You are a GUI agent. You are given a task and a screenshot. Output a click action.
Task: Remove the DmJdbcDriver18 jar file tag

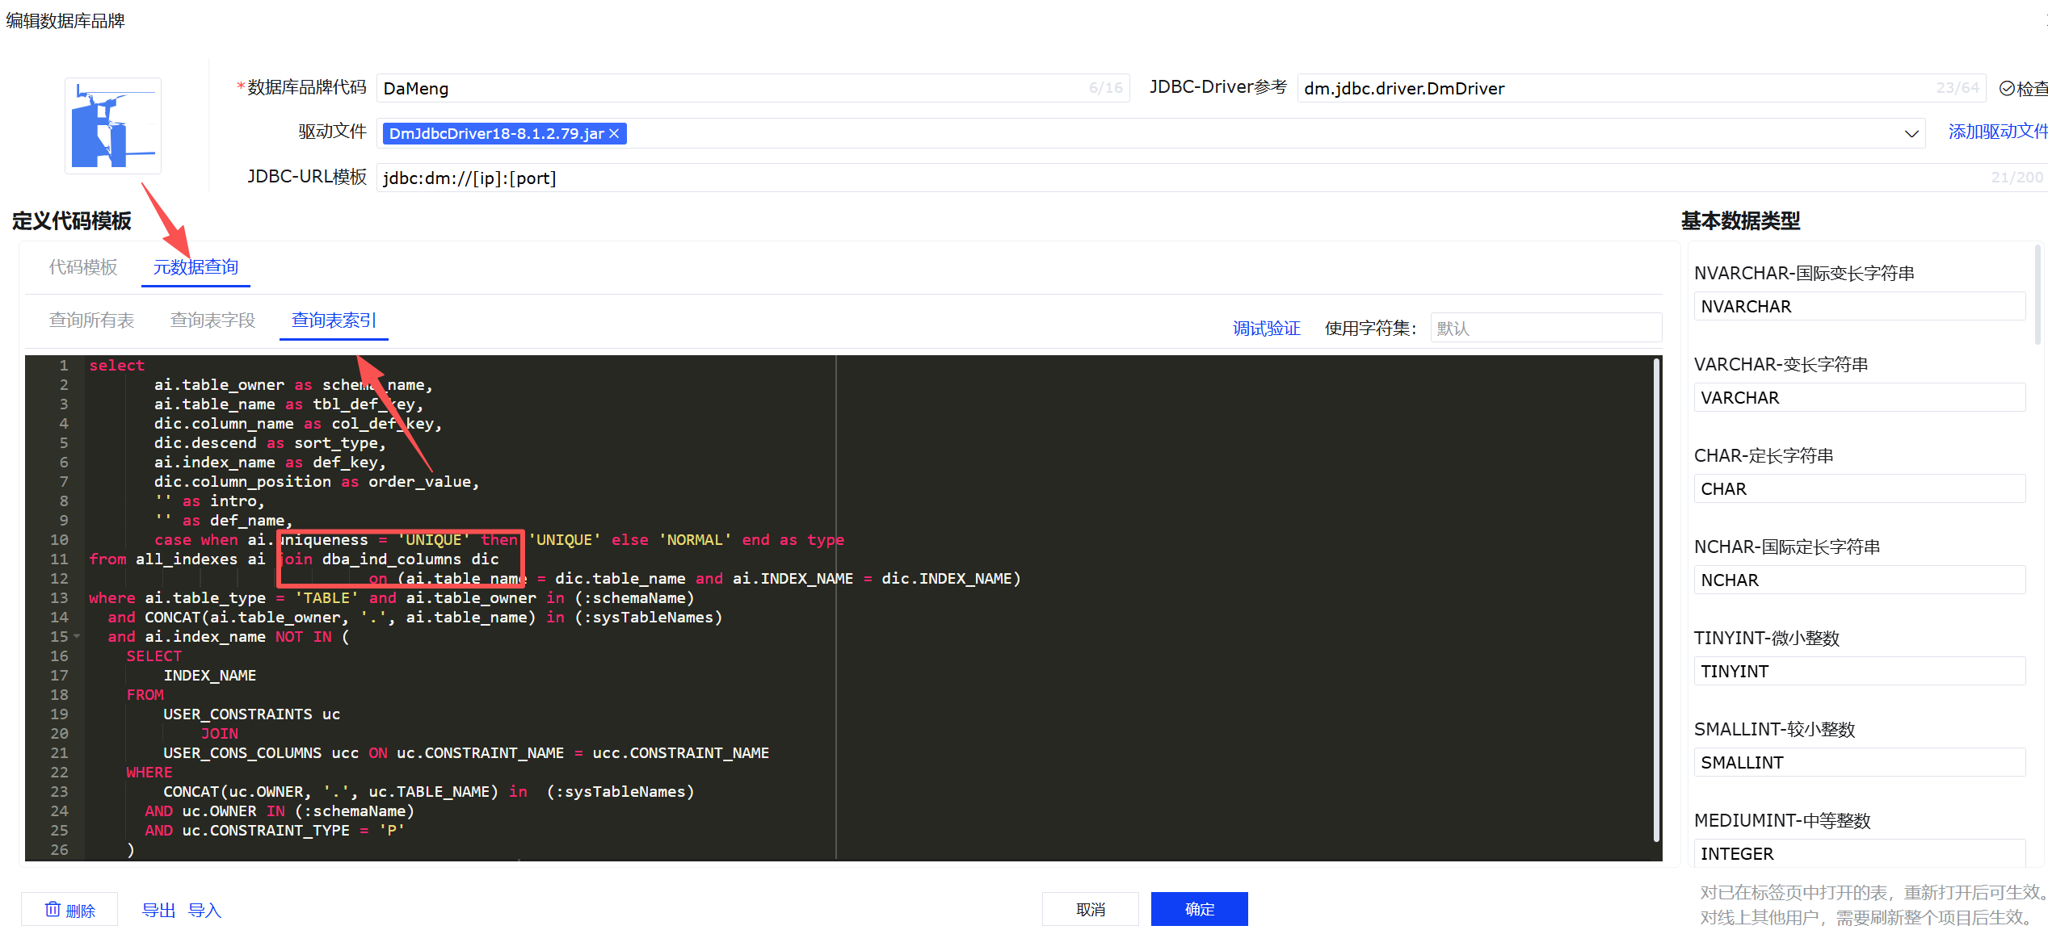click(614, 134)
